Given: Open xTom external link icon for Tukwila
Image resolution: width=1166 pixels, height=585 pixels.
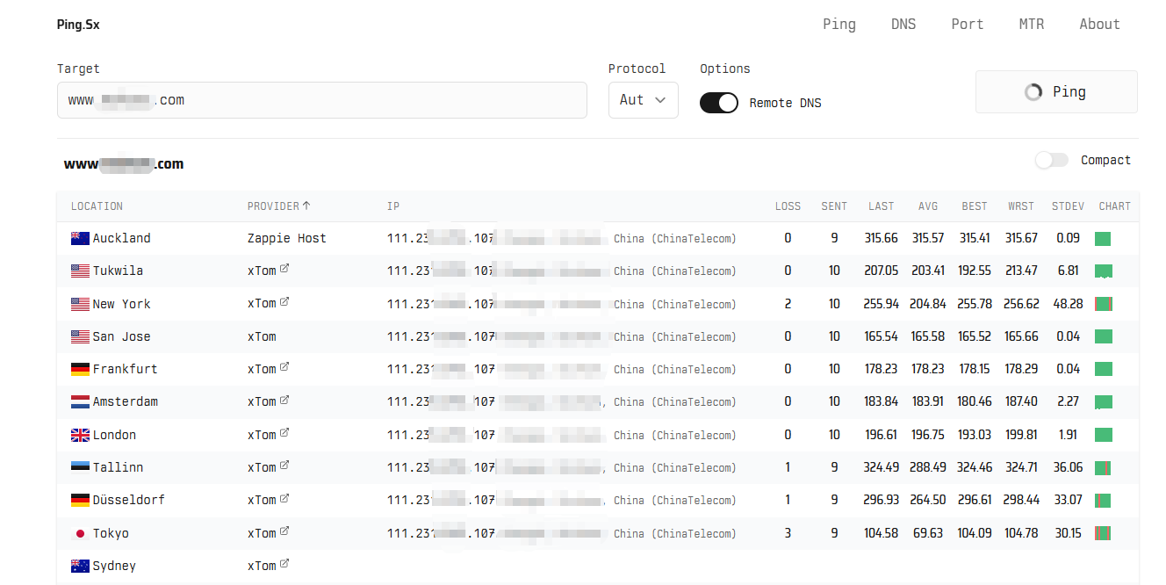Looking at the screenshot, I should pos(284,270).
